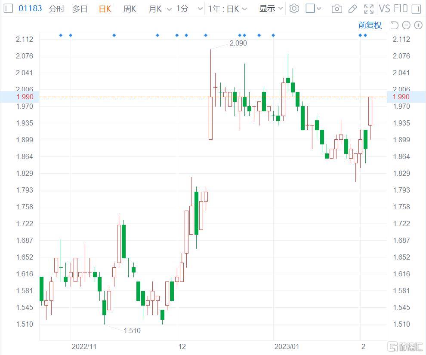
Task: Click first blue event marker diamond
Action: point(61,35)
